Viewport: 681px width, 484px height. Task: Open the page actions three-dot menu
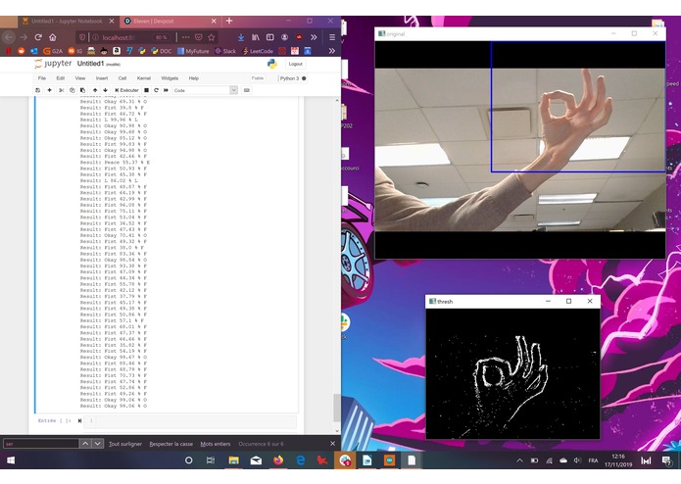186,37
